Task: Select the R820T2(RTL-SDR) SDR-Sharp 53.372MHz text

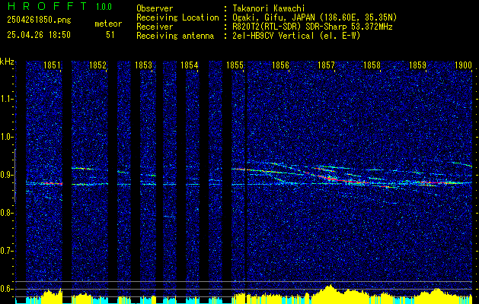Action: click(x=312, y=27)
